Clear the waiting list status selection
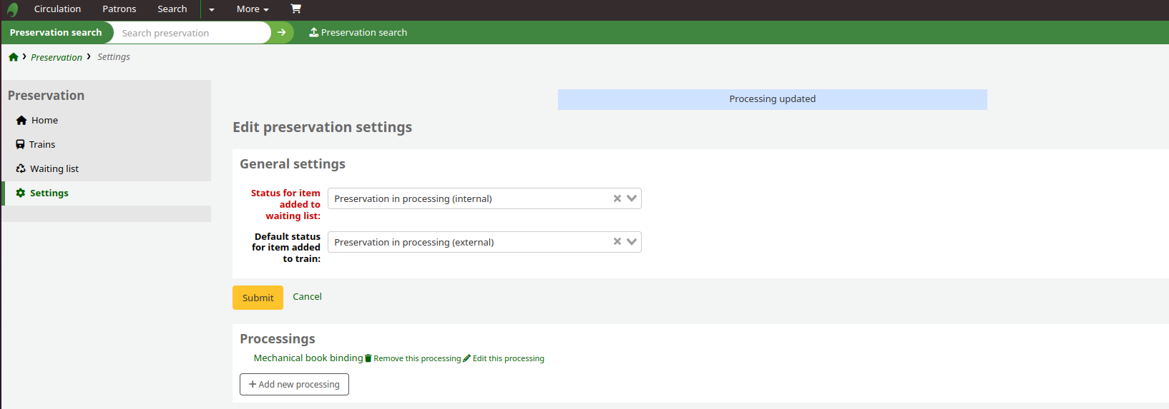1169x409 pixels. point(617,198)
